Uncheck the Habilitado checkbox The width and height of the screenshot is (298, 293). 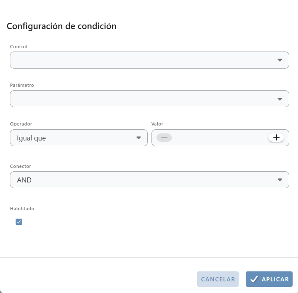[x=19, y=222]
